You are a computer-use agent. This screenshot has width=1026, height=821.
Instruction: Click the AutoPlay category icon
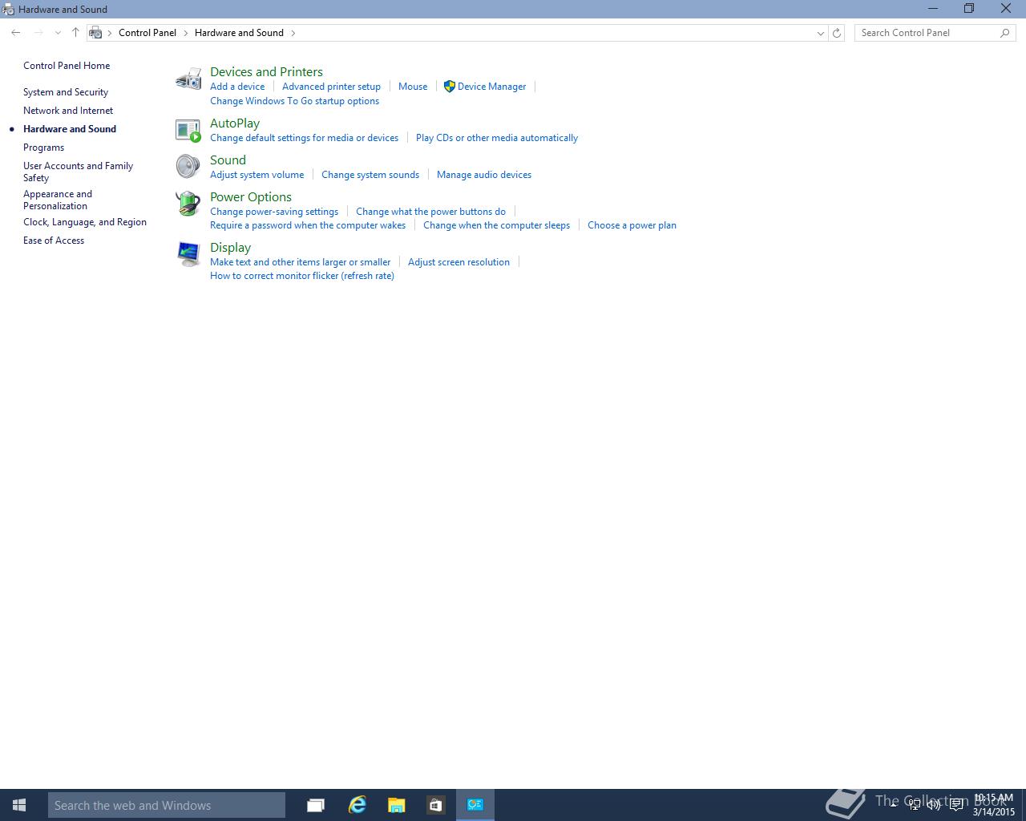click(188, 130)
